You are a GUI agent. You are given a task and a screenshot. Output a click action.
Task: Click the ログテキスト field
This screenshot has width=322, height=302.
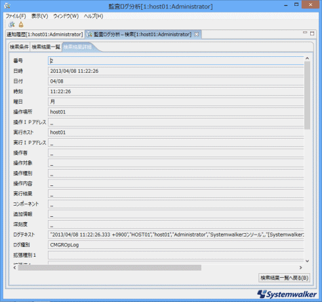pos(176,235)
